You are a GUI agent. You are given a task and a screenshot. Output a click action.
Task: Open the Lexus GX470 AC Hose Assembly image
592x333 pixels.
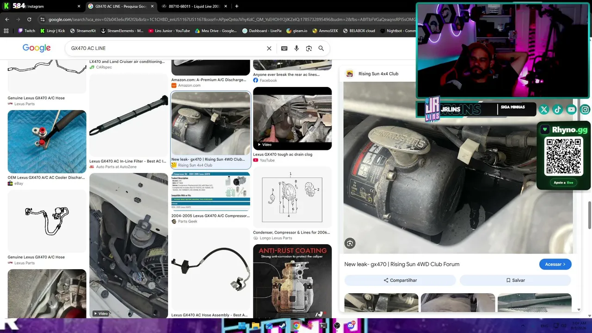(x=210, y=269)
